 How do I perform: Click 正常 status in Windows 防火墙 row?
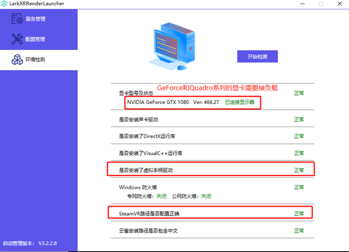299,187
